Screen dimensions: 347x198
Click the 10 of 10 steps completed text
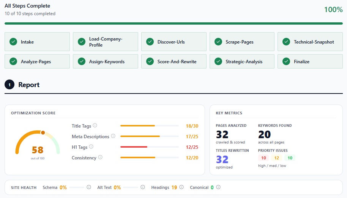point(30,14)
